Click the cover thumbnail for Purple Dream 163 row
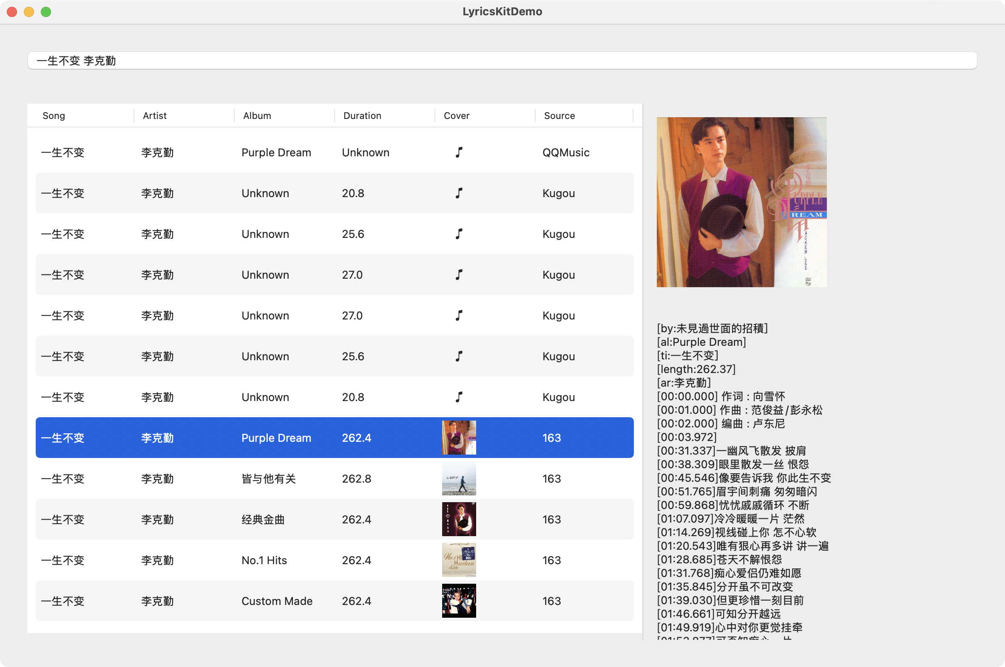1005x667 pixels. click(x=458, y=438)
